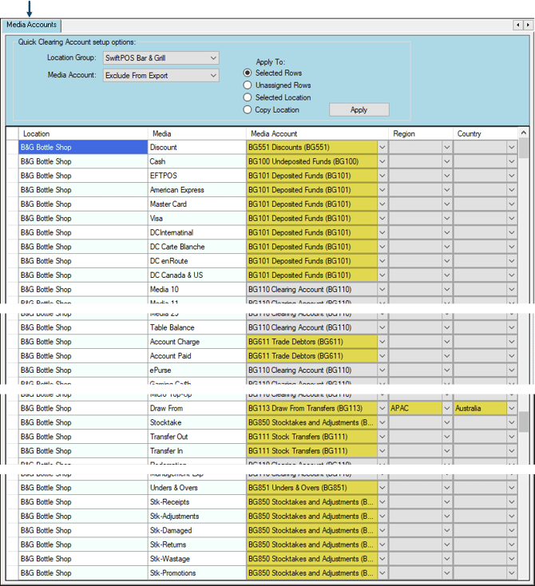Select the Selected Rows radio option
The height and width of the screenshot is (586, 535).
[248, 73]
